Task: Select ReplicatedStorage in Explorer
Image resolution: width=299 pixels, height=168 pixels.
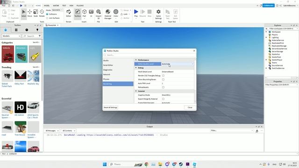Action: pyautogui.click(x=279, y=46)
